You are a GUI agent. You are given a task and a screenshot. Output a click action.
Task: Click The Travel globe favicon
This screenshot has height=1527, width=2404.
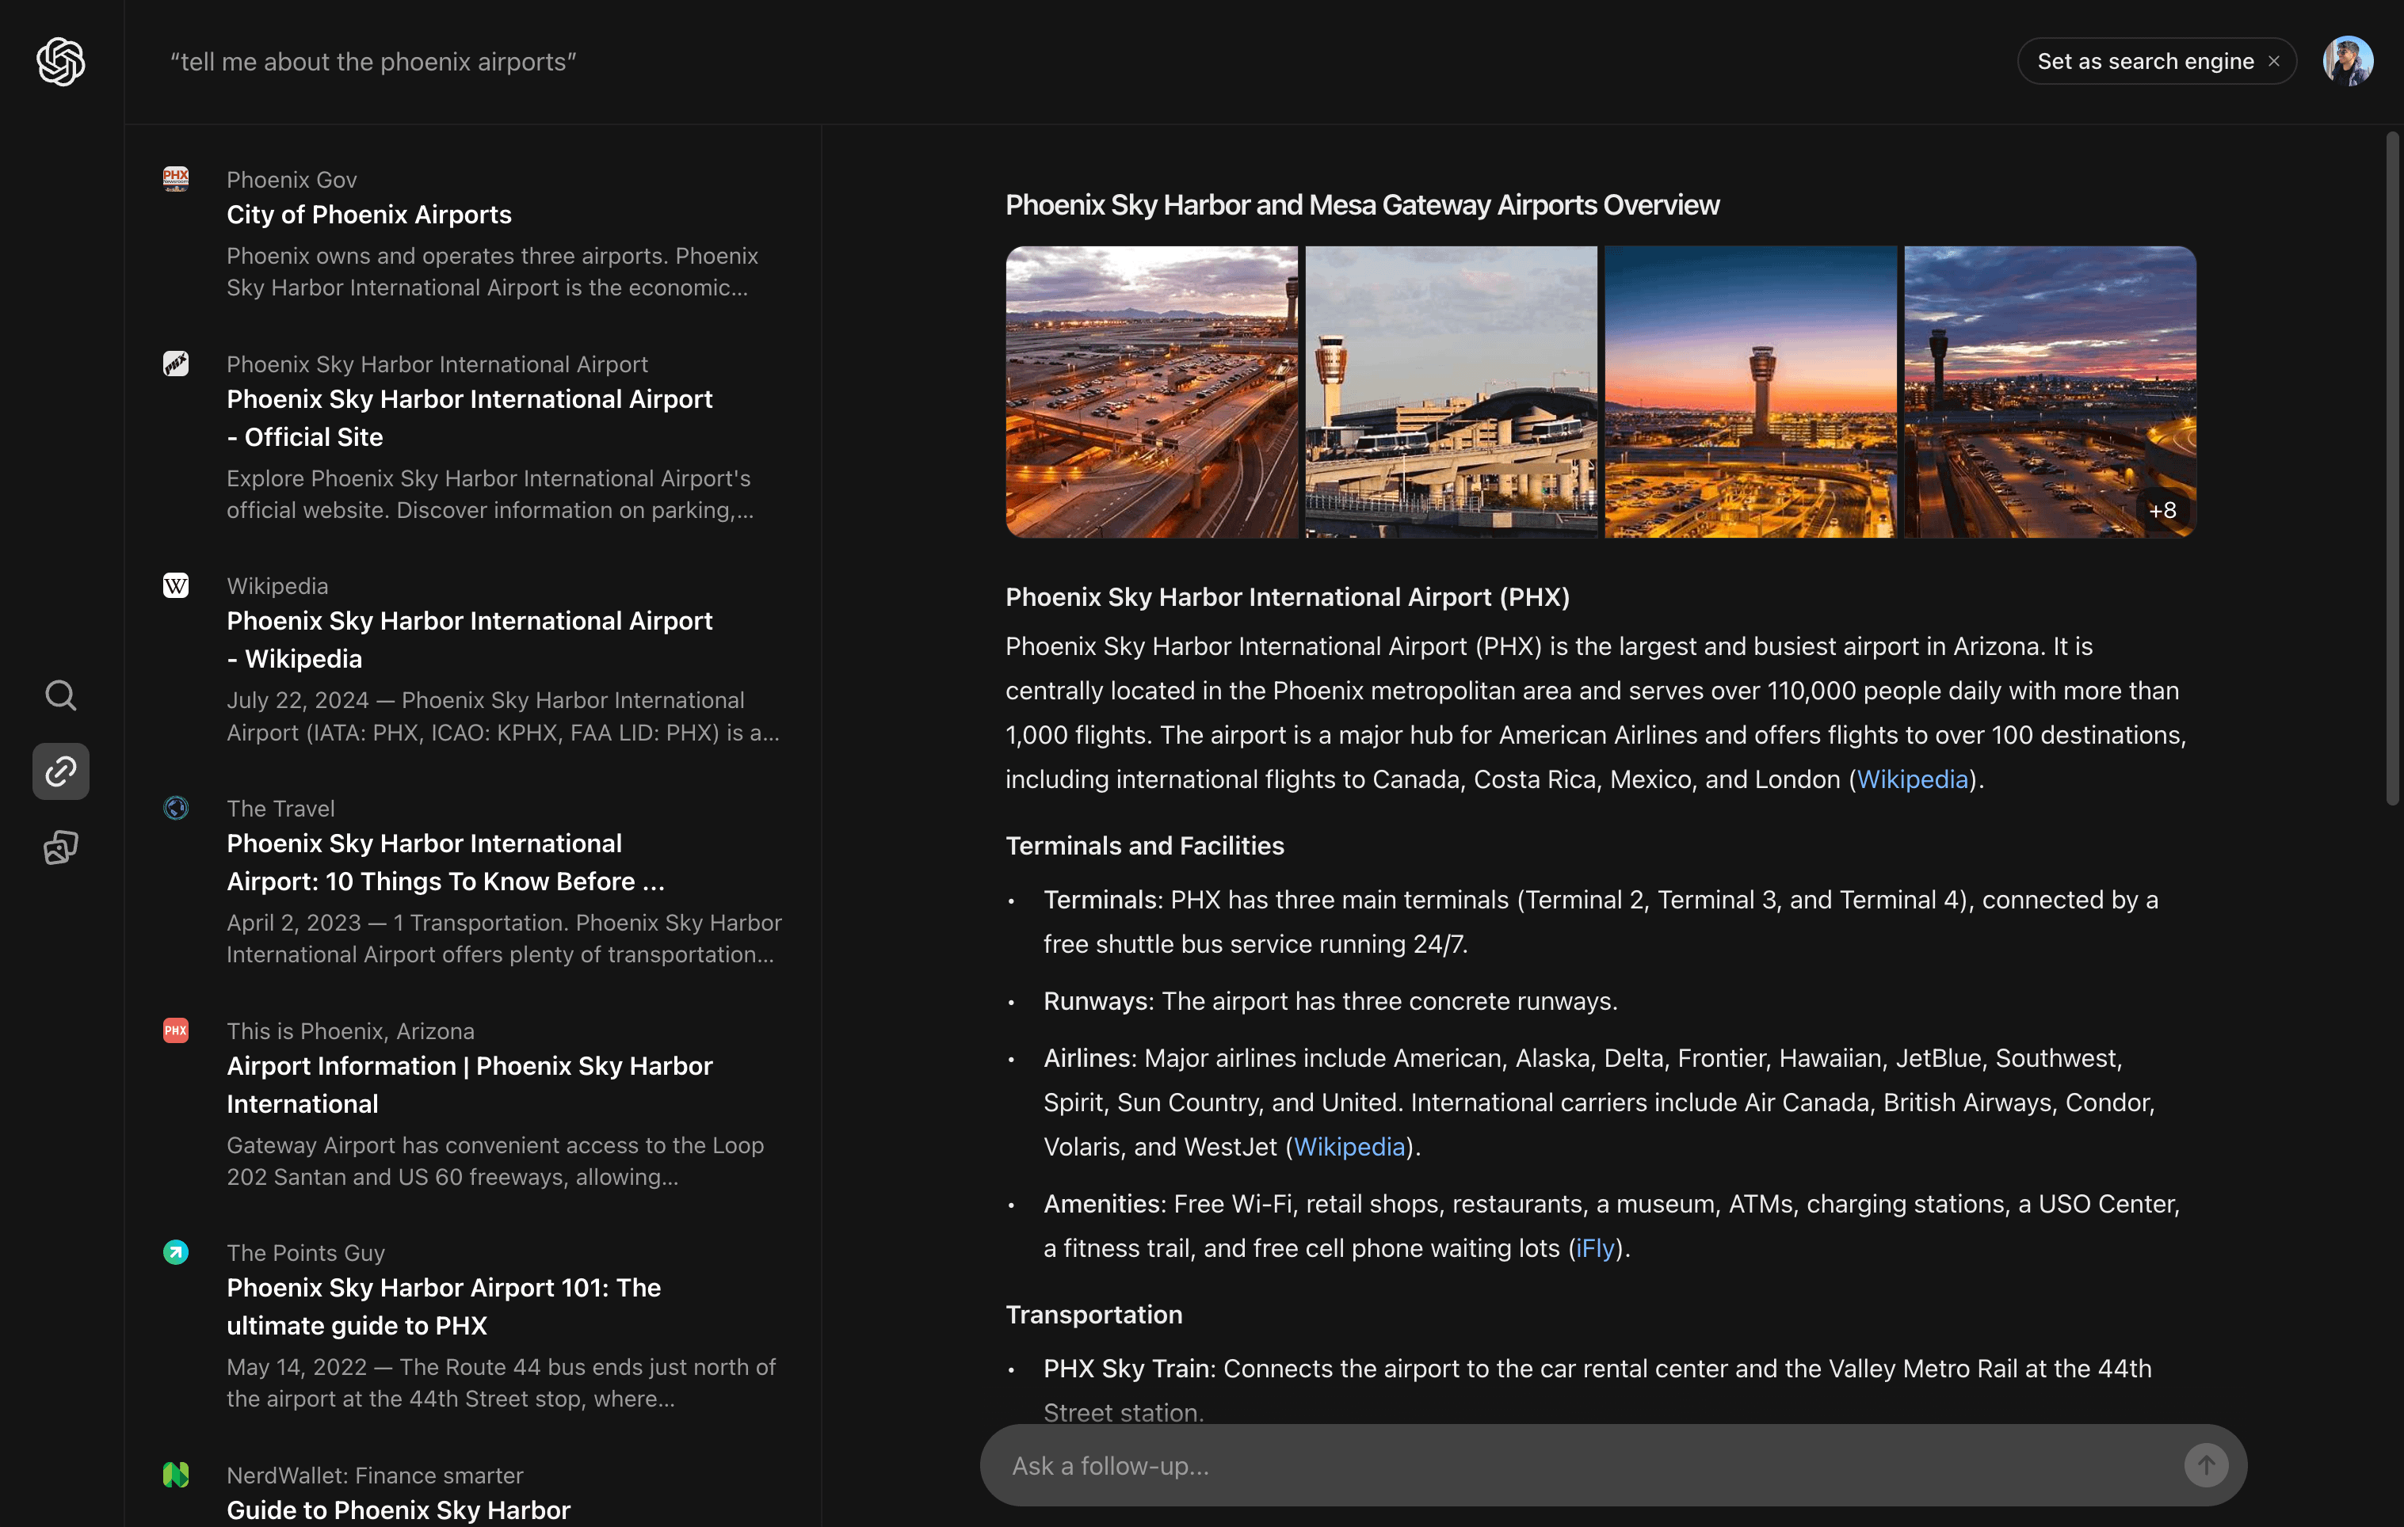pyautogui.click(x=176, y=807)
